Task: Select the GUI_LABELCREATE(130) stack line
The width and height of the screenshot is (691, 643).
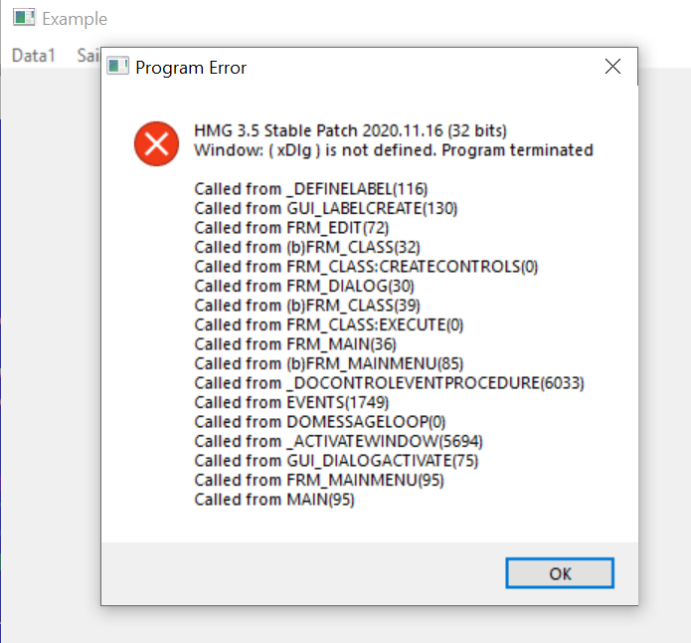Action: click(326, 208)
